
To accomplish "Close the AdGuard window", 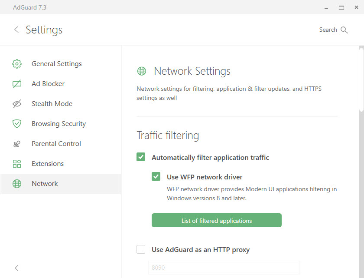I will point(356,7).
